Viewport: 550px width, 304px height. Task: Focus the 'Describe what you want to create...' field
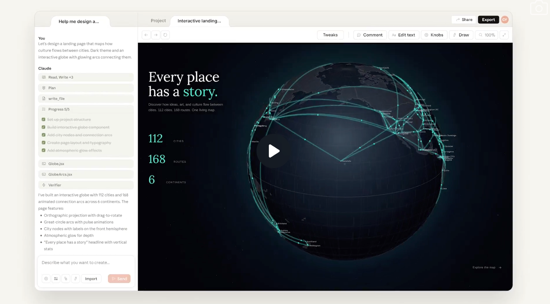point(86,263)
